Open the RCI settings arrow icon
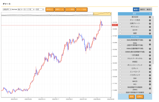This screenshot has height=102, width=159. [150, 84]
